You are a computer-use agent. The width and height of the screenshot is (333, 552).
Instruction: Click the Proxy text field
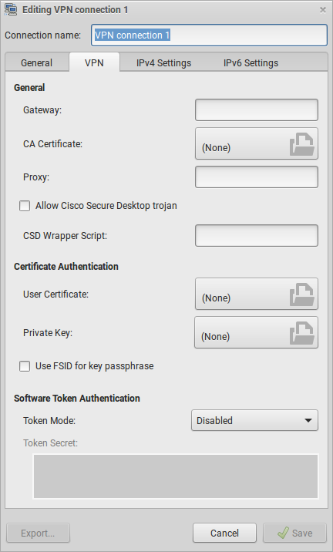click(257, 177)
